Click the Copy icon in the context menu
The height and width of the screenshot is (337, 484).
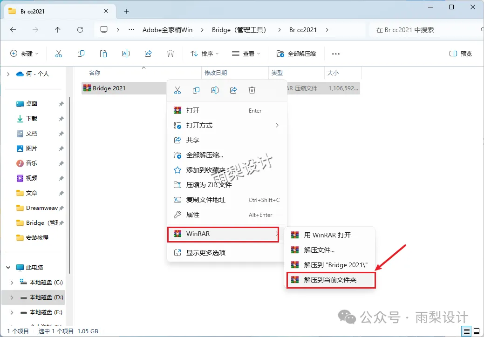(x=196, y=90)
